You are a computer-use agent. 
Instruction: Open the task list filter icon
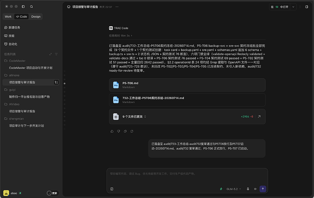pos(56,54)
